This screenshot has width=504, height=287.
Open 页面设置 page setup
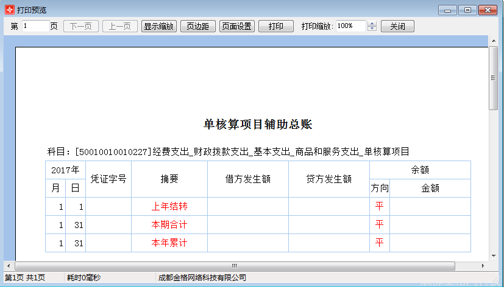coord(236,26)
